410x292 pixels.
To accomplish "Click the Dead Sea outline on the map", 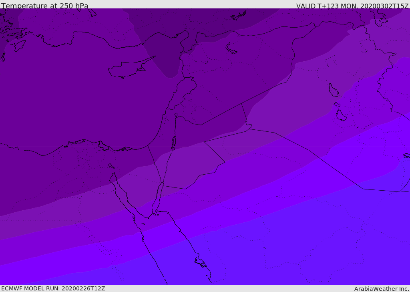I will [x=174, y=141].
